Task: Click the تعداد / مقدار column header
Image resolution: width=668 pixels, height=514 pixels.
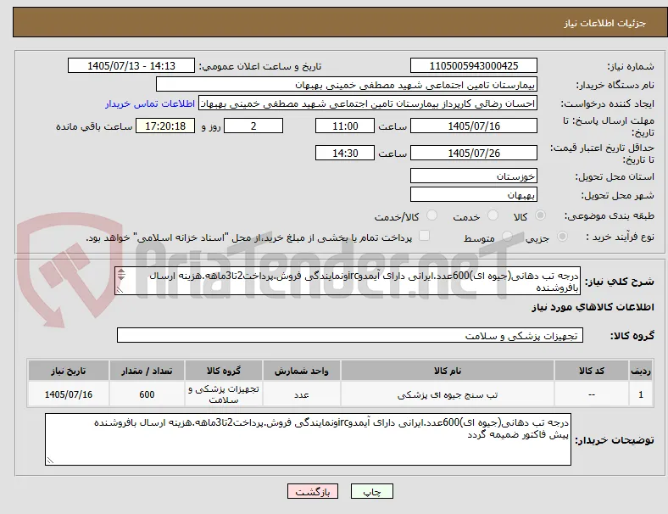Action: pos(147,371)
